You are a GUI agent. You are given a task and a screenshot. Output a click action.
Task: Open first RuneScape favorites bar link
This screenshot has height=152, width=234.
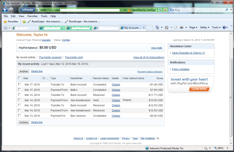tap(45, 21)
